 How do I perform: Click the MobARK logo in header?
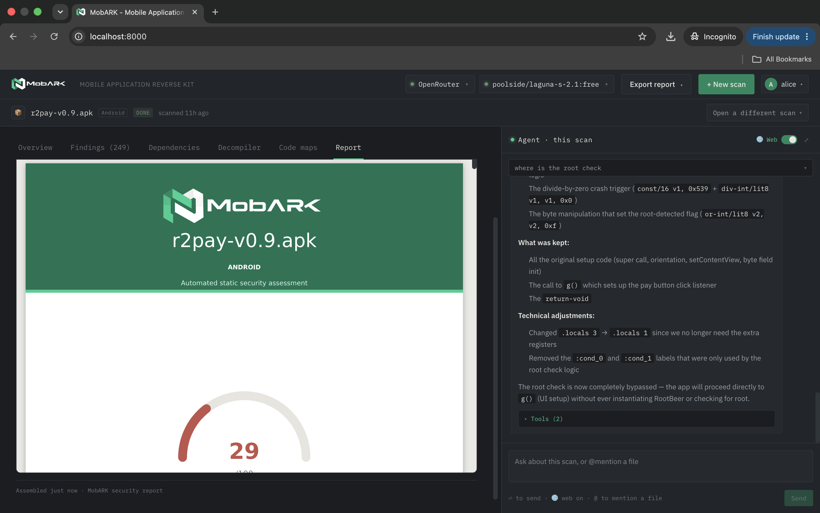click(38, 84)
